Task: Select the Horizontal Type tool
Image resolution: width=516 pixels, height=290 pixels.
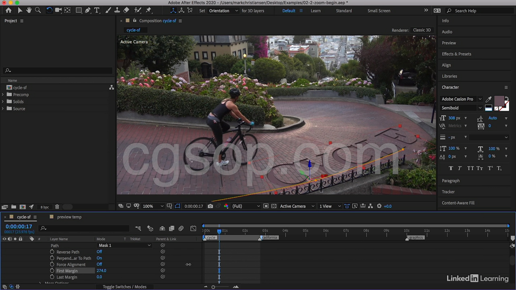Action: tap(97, 10)
